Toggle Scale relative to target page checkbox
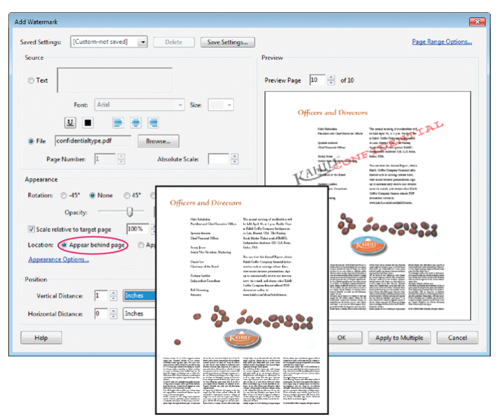This screenshot has height=418, width=501. coord(31,229)
